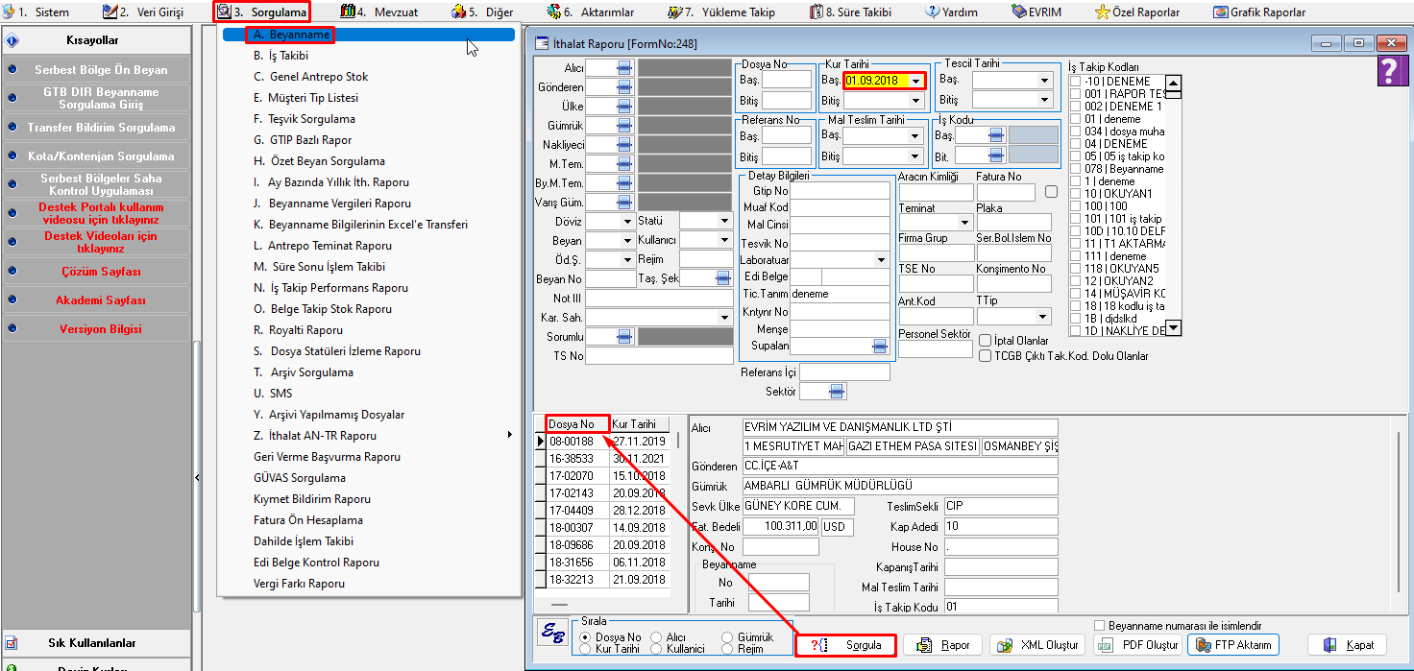Click the Kısayollar panel header icon
The width and height of the screenshot is (1414, 671).
point(12,41)
